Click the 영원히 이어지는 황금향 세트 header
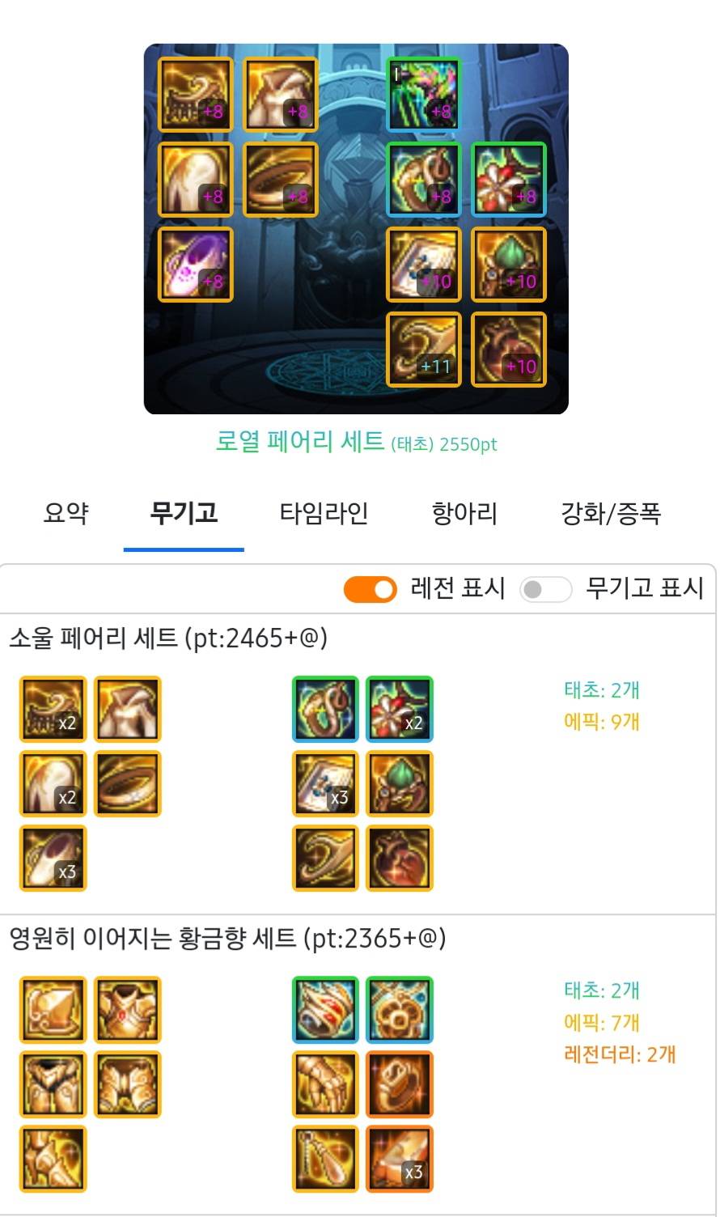 coord(227,939)
